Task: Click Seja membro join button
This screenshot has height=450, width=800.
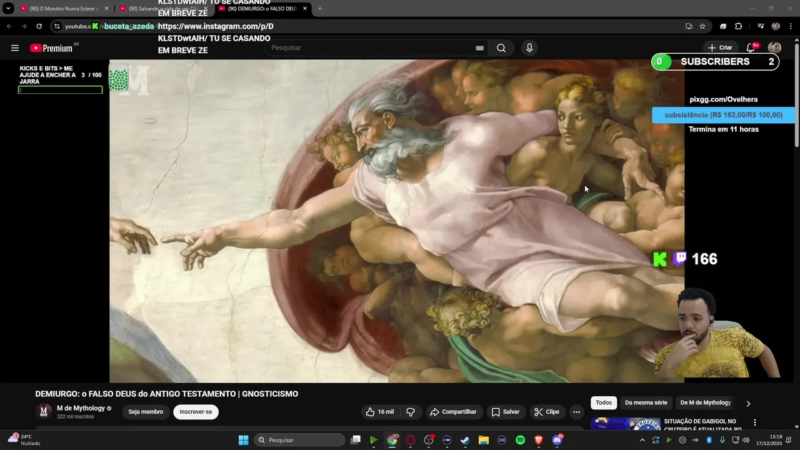Action: (146, 412)
